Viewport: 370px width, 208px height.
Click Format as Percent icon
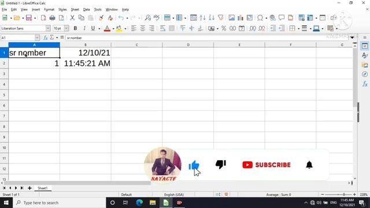click(224, 28)
